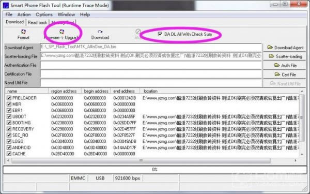Switch to the Memory Test tab

[63, 23]
